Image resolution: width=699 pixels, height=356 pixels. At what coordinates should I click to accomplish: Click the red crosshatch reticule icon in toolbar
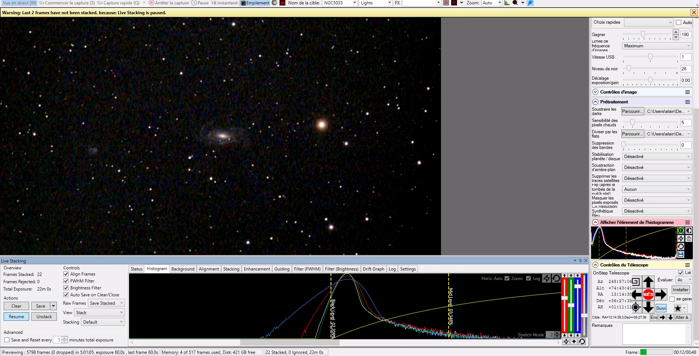pyautogui.click(x=454, y=3)
